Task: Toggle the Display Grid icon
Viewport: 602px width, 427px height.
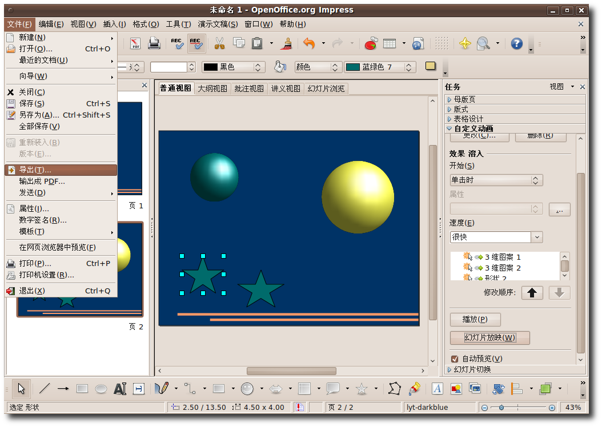Action: [x=442, y=43]
